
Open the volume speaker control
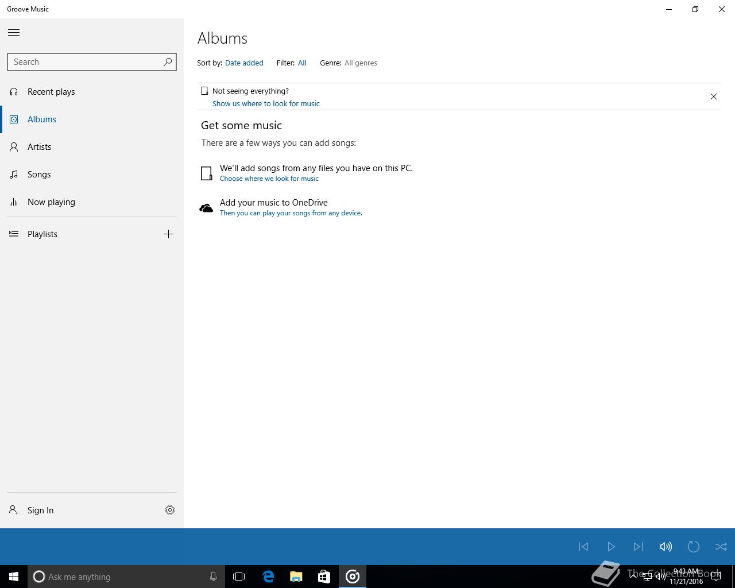pos(666,547)
